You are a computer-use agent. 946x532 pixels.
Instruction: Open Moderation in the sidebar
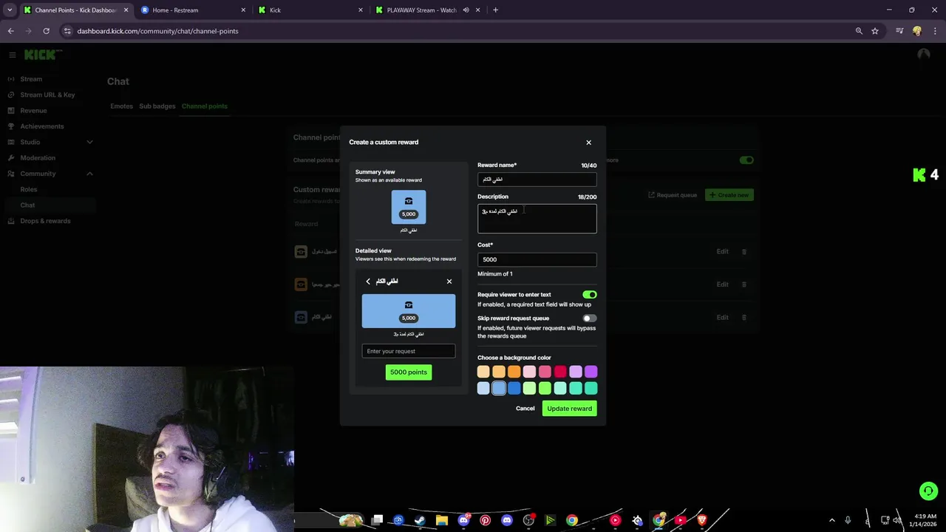pyautogui.click(x=38, y=158)
